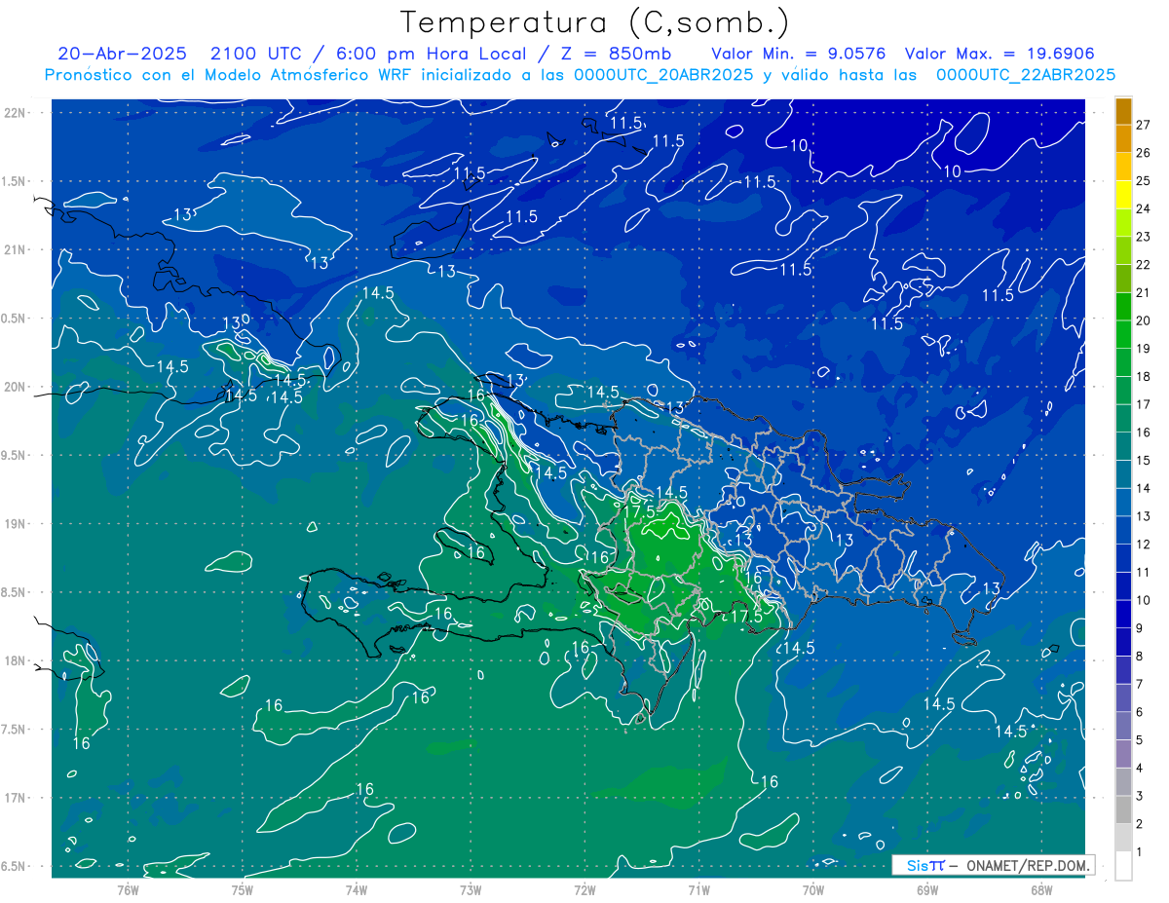Click colorbar scale label '19'
Image resolution: width=1169 pixels, height=903 pixels.
[x=1144, y=348]
